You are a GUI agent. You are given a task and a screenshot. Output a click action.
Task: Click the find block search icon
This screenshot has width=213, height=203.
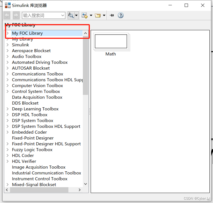point(71,15)
